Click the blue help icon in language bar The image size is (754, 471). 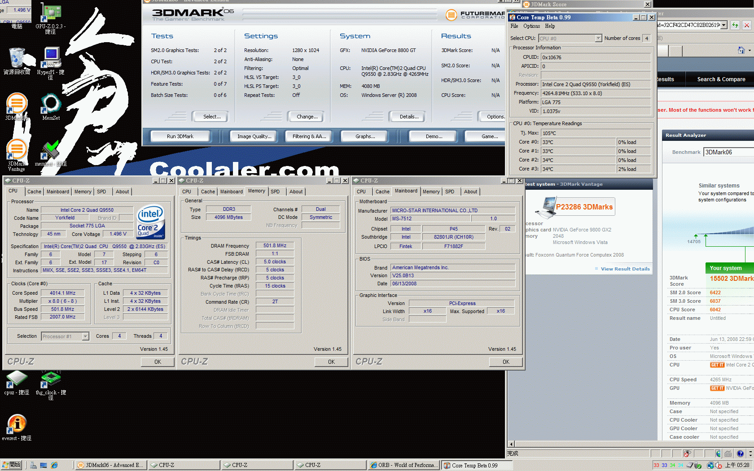(740, 454)
